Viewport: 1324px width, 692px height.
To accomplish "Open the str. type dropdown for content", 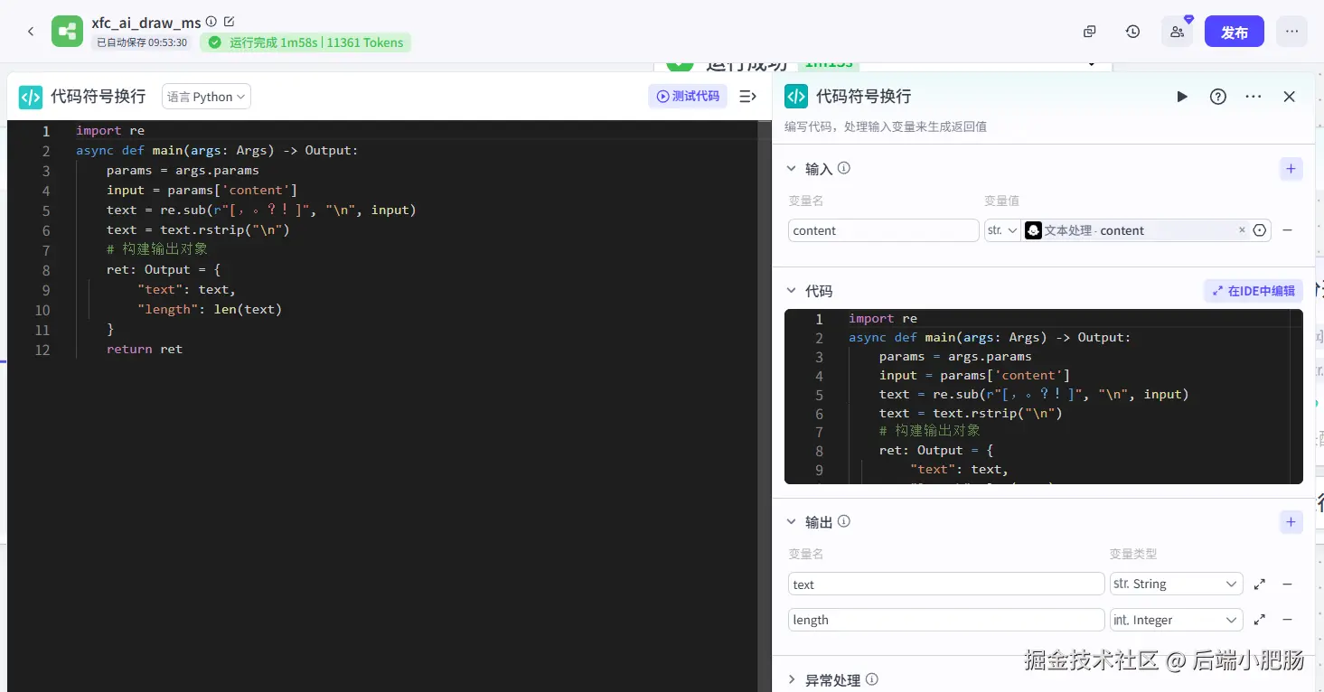I will click(x=1002, y=230).
